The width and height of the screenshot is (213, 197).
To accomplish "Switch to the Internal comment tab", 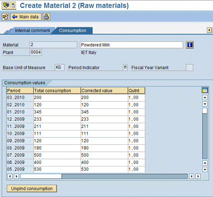I will pos(32,31).
